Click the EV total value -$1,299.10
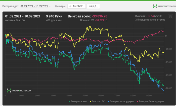 (101, 20)
